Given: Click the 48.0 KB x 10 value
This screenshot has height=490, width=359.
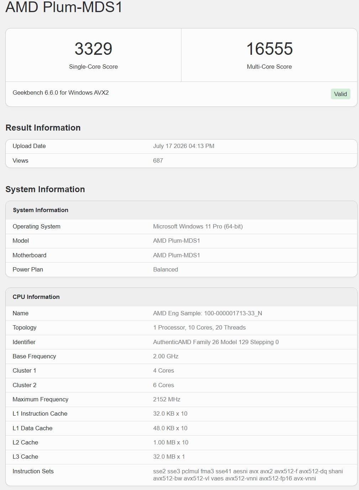Looking at the screenshot, I should (x=170, y=428).
